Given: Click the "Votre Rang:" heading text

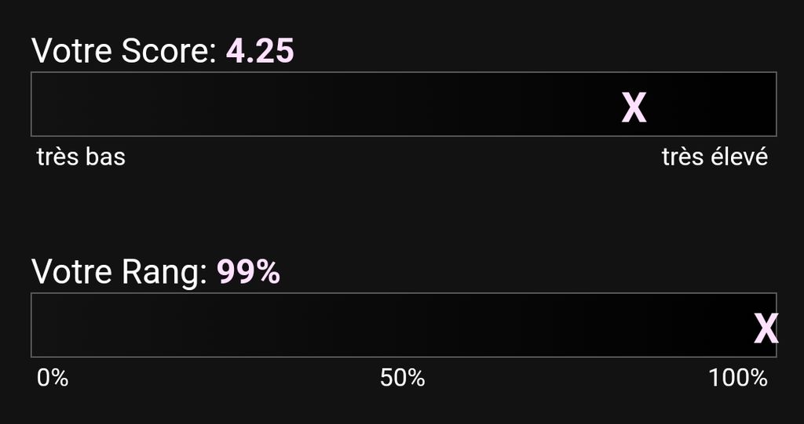Looking at the screenshot, I should coord(119,272).
